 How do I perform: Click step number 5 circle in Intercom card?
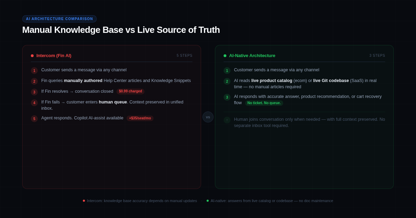point(34,119)
